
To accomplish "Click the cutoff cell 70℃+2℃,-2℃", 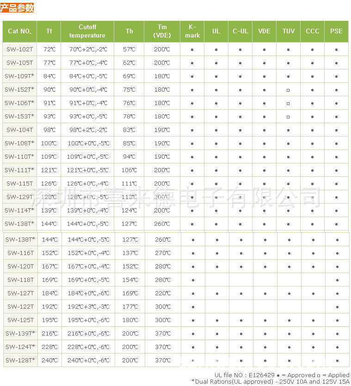I will coord(88,49).
